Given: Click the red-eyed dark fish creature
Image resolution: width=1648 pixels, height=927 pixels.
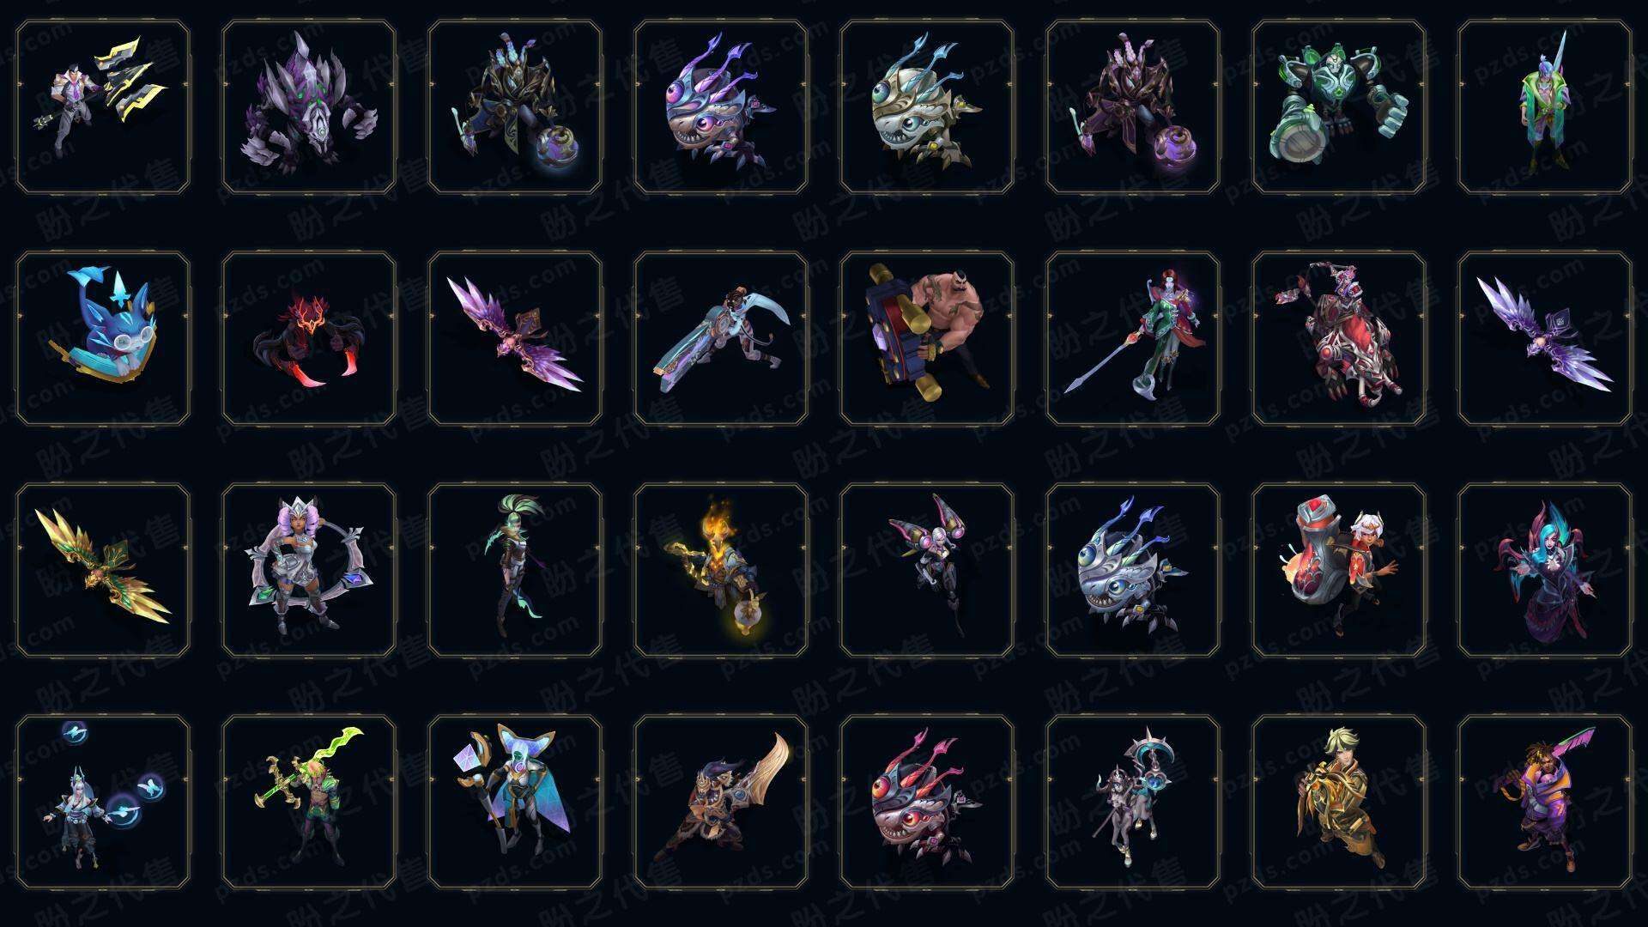Looking at the screenshot, I should pos(927,802).
